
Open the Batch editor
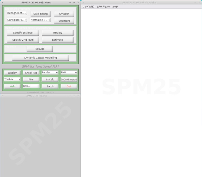[x=50, y=86]
